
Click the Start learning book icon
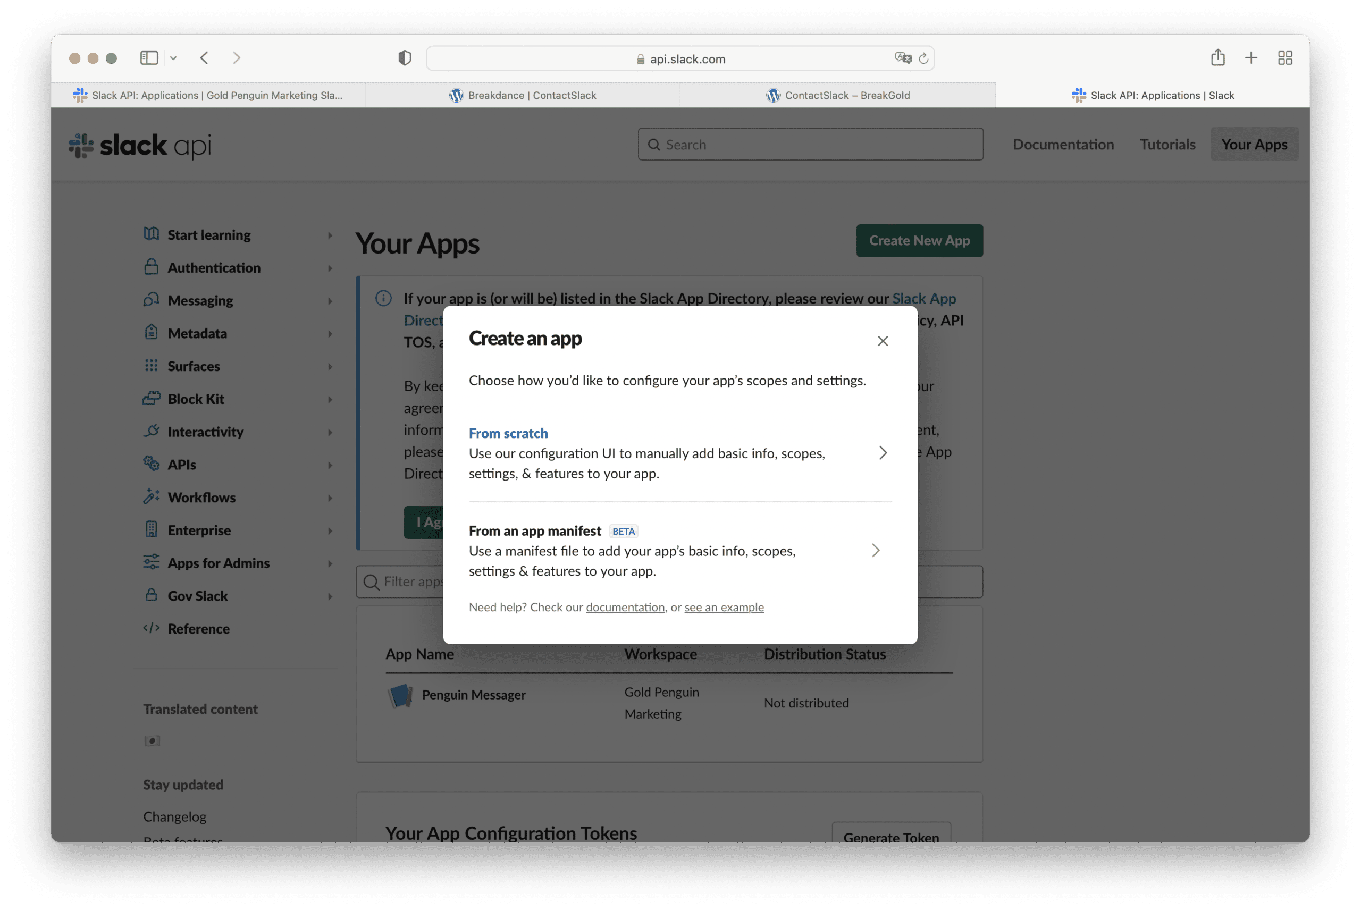152,234
